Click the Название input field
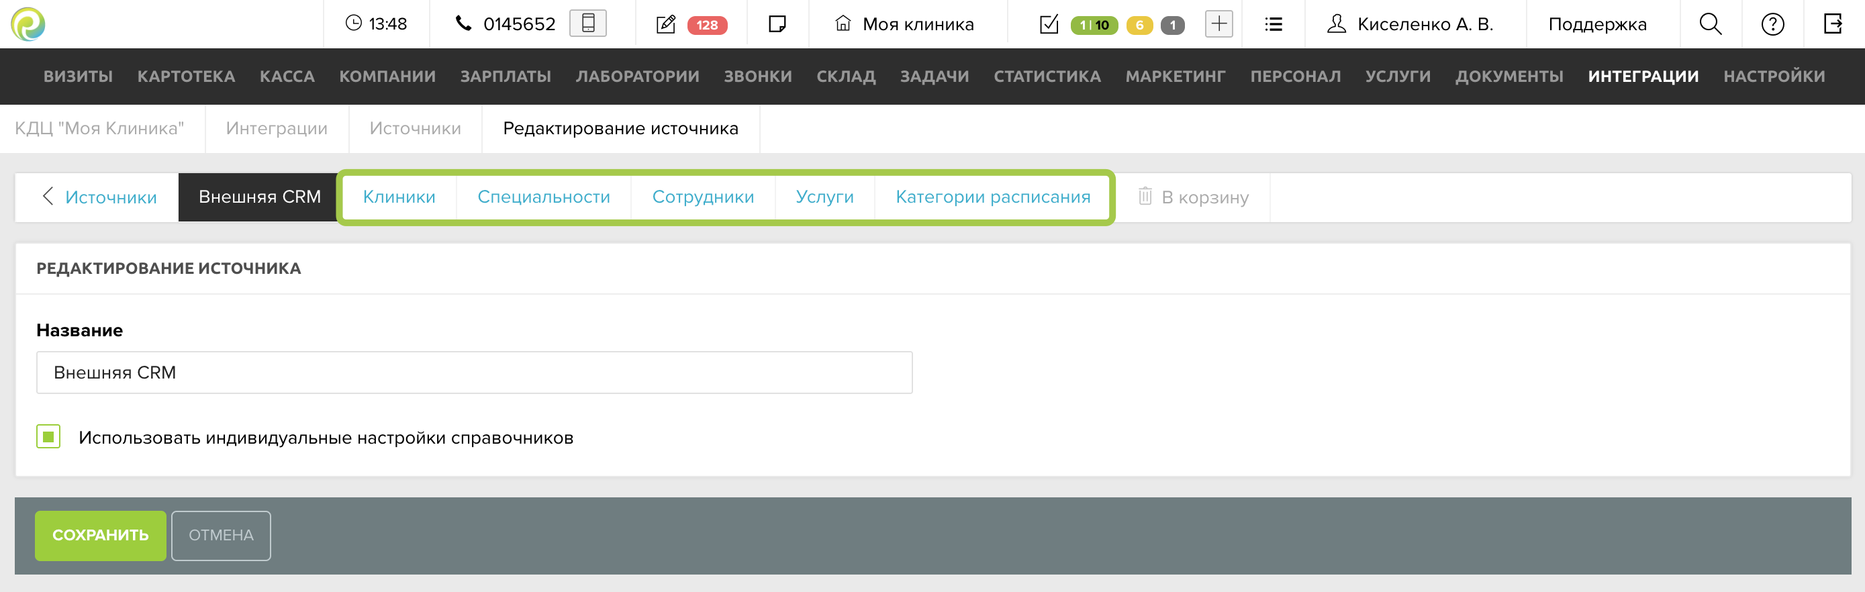Image resolution: width=1865 pixels, height=592 pixels. (x=474, y=372)
